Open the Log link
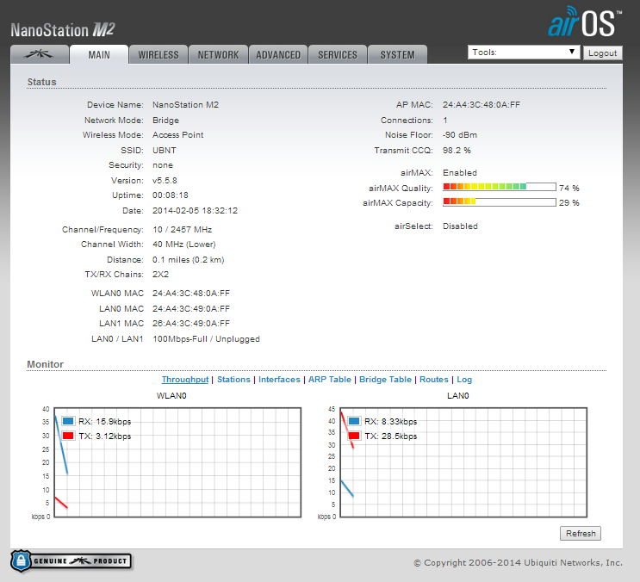 coord(464,380)
